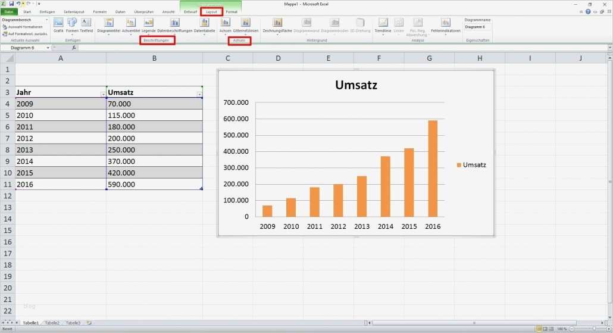Click the zoom in plus button

(x=608, y=329)
